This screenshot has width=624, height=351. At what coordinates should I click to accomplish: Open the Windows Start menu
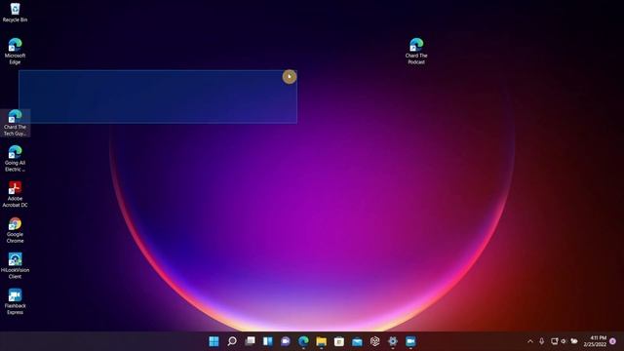point(214,341)
